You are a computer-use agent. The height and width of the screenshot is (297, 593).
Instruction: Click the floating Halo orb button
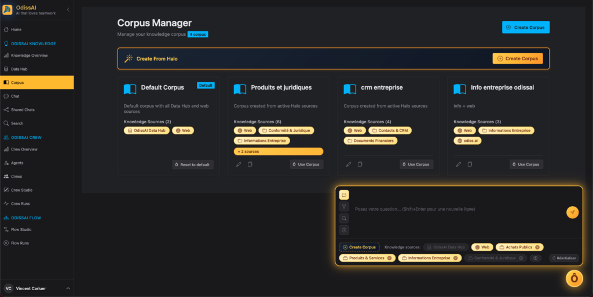[x=574, y=278]
